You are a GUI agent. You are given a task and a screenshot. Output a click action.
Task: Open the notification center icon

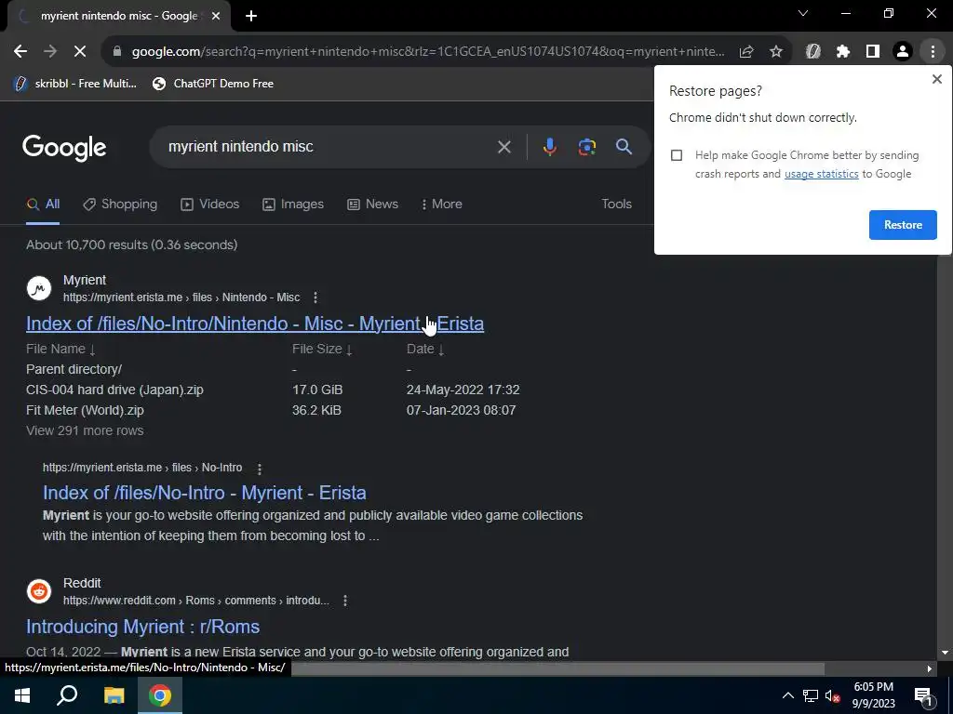pos(922,695)
